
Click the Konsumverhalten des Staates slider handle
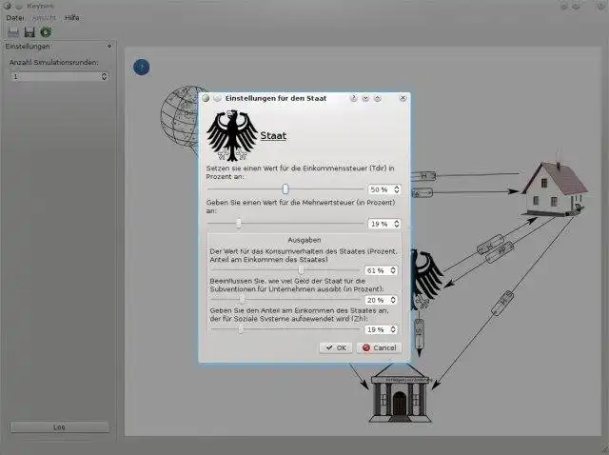(x=301, y=270)
